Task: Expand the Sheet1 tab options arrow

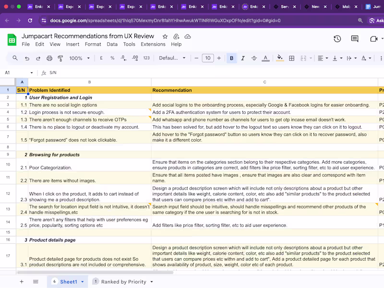Action: pyautogui.click(x=83, y=282)
